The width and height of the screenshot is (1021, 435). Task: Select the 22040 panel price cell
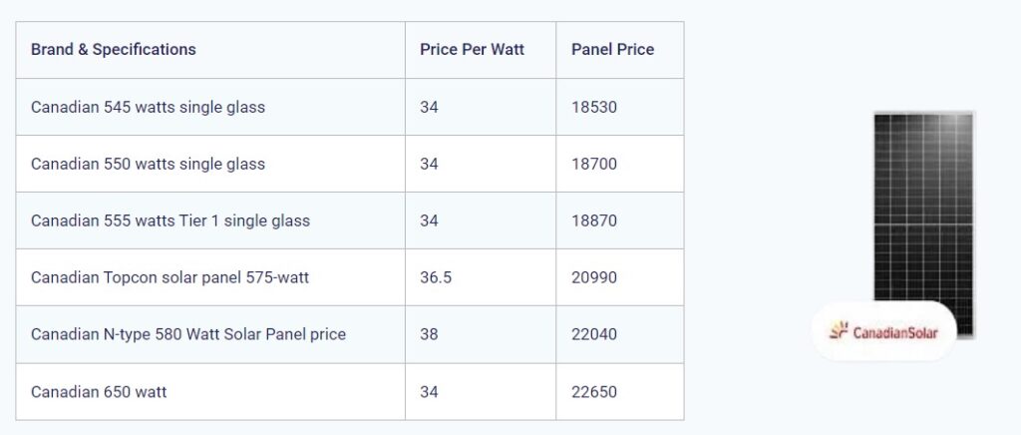pyautogui.click(x=620, y=334)
